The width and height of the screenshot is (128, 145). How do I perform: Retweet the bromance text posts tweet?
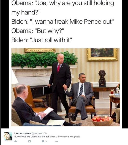coord(29,141)
